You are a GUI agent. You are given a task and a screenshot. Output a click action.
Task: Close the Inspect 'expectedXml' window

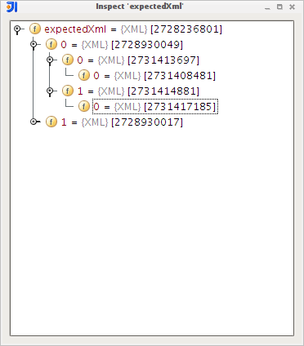point(292,7)
